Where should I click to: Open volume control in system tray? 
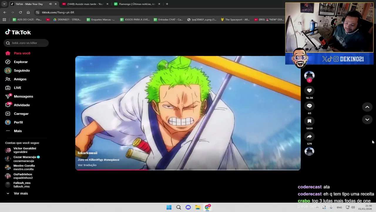click(353, 207)
